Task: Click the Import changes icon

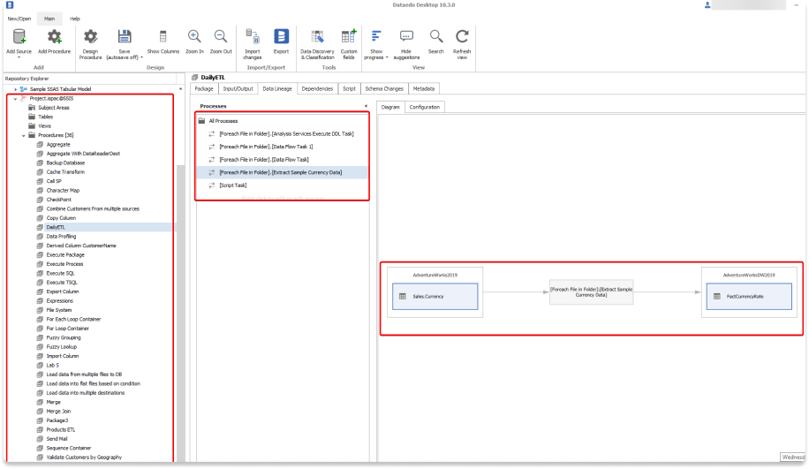Action: click(x=253, y=36)
